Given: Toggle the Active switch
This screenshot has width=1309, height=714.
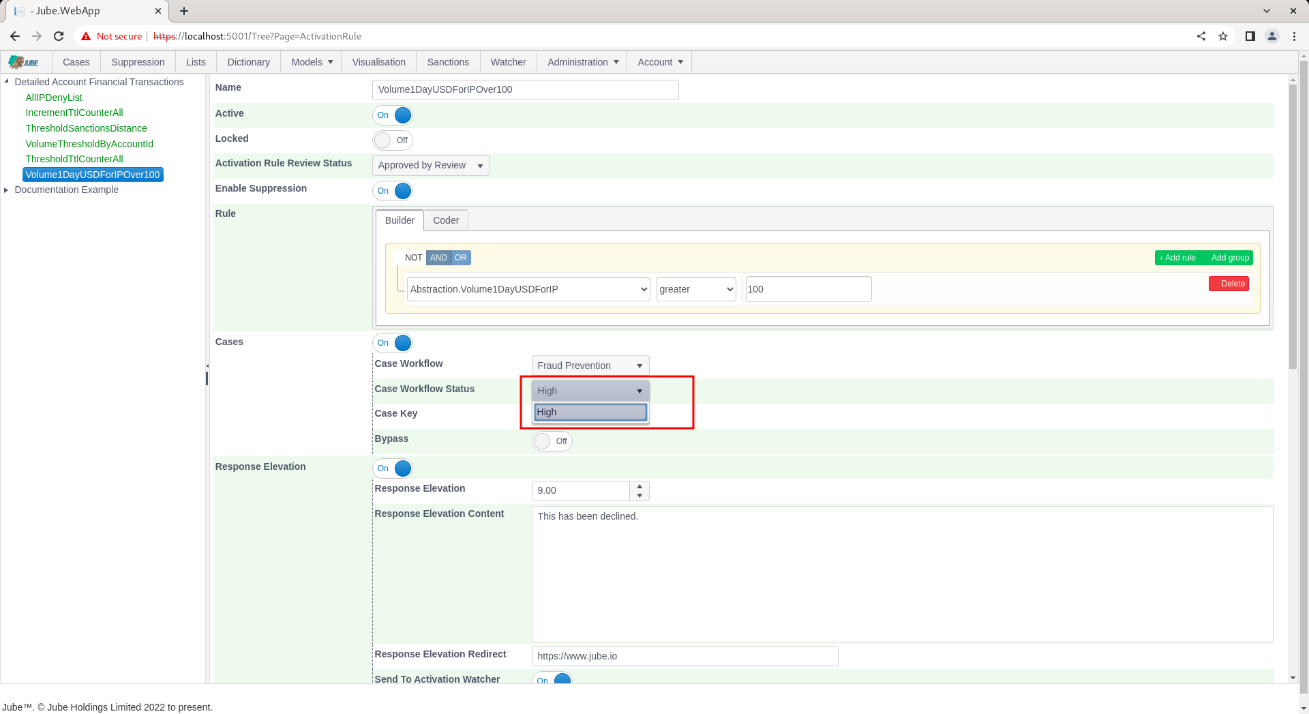Looking at the screenshot, I should (x=393, y=115).
